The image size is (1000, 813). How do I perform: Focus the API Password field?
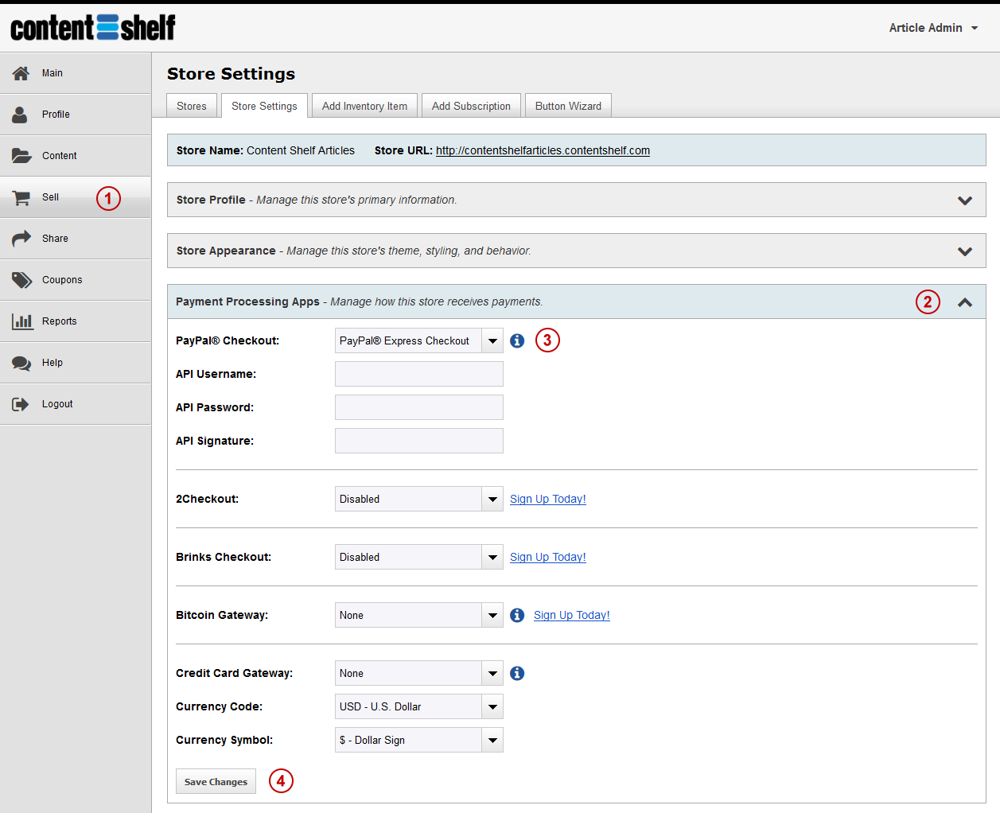(x=419, y=407)
